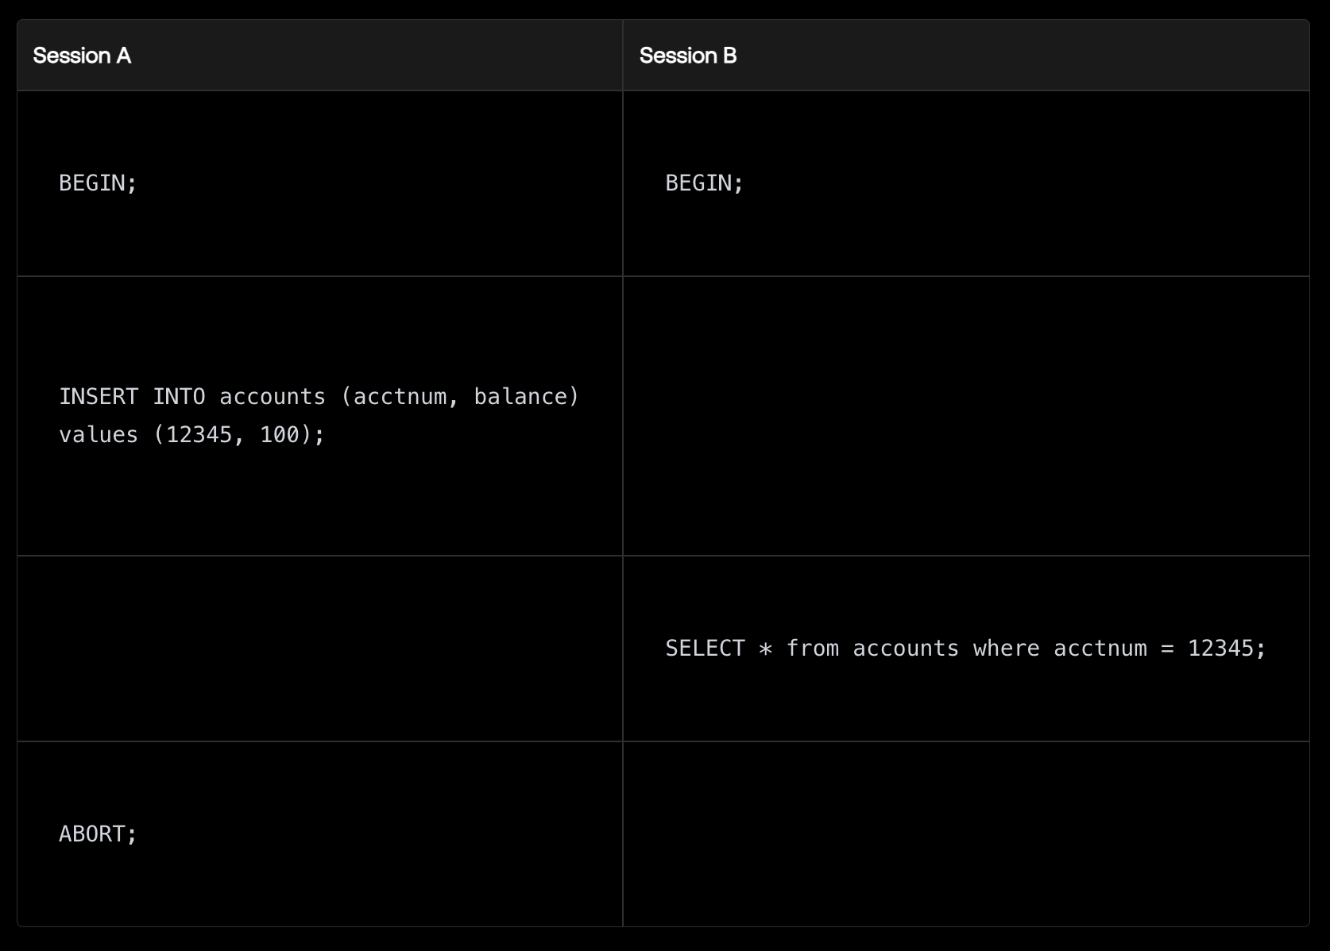Click the word from in the SELECT query
The height and width of the screenshot is (951, 1330).
pyautogui.click(x=812, y=649)
